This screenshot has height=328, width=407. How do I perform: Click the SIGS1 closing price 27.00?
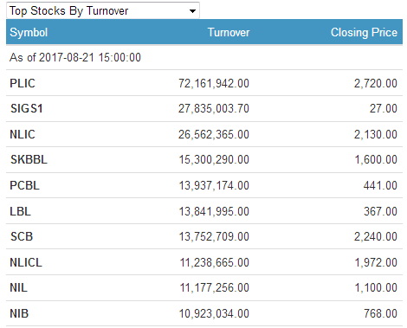point(384,108)
